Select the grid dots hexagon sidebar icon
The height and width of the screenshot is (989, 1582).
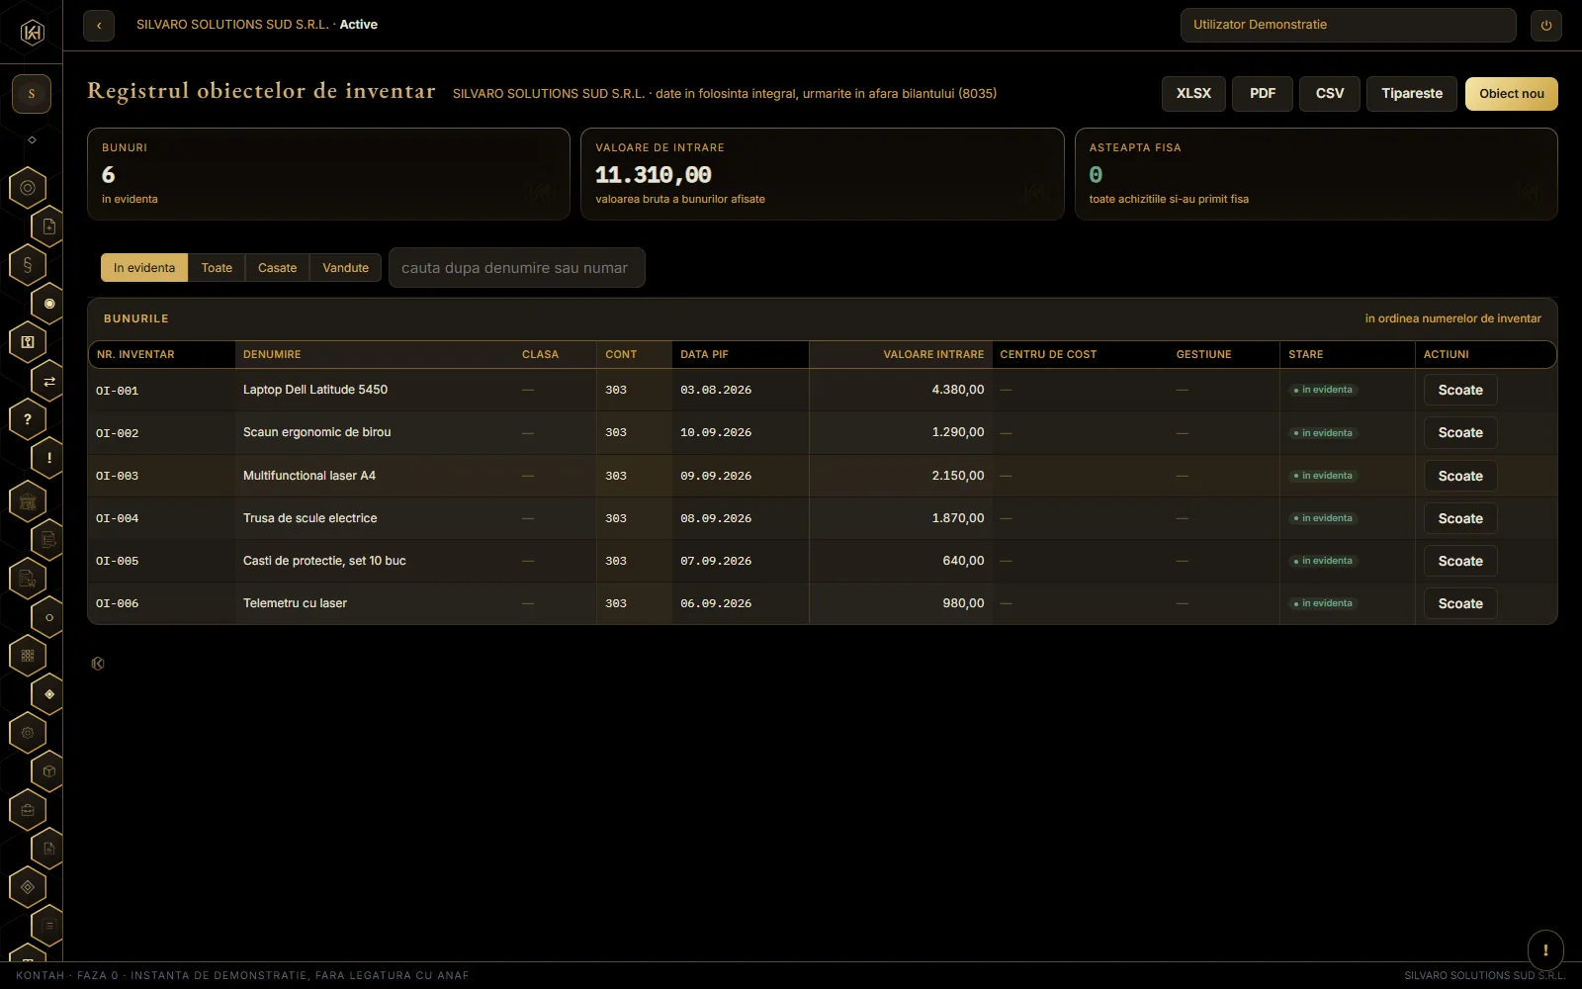28,655
